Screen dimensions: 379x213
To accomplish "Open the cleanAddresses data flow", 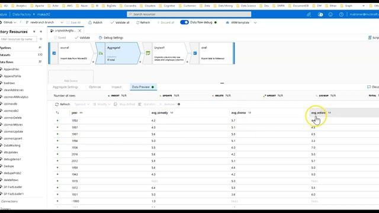I will tap(14, 90).
